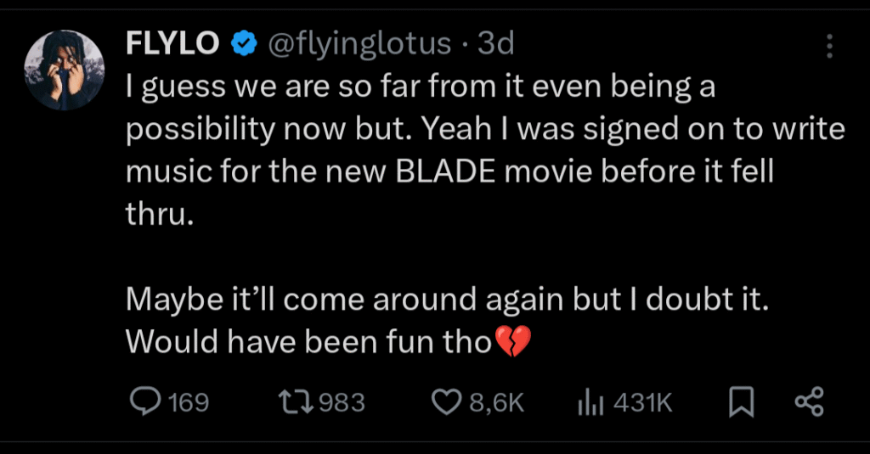Click the 431K views count
The height and width of the screenshot is (454, 870).
[643, 402]
